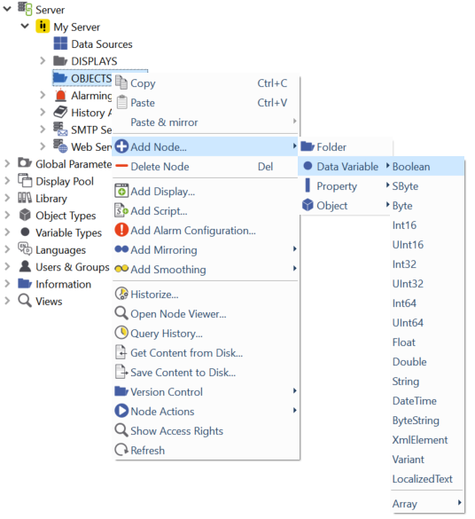This screenshot has width=475, height=519.
Task: Open the Add Smoothing submenu
Action: tap(206, 270)
